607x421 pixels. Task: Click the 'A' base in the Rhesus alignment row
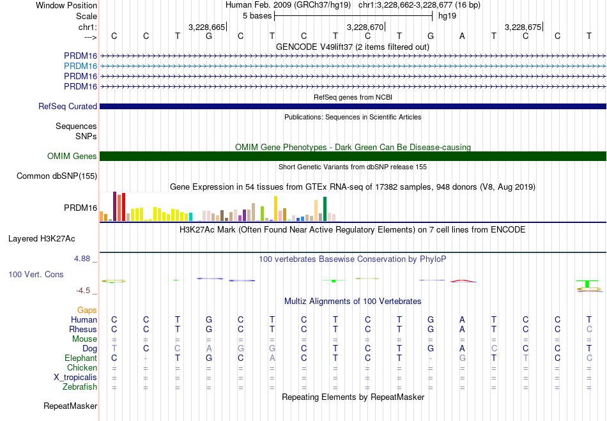pos(462,329)
